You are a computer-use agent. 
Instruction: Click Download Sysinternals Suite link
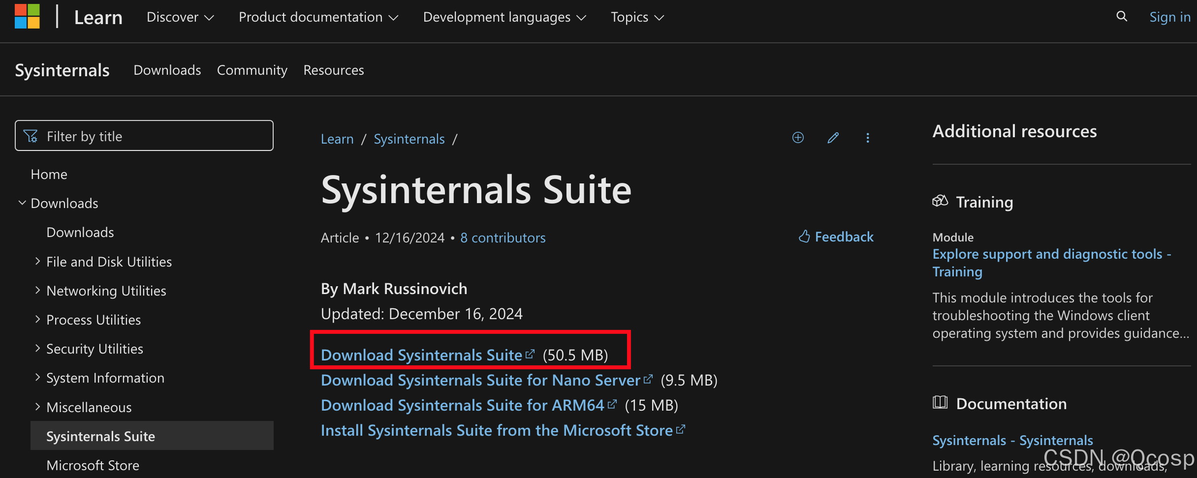[427, 355]
